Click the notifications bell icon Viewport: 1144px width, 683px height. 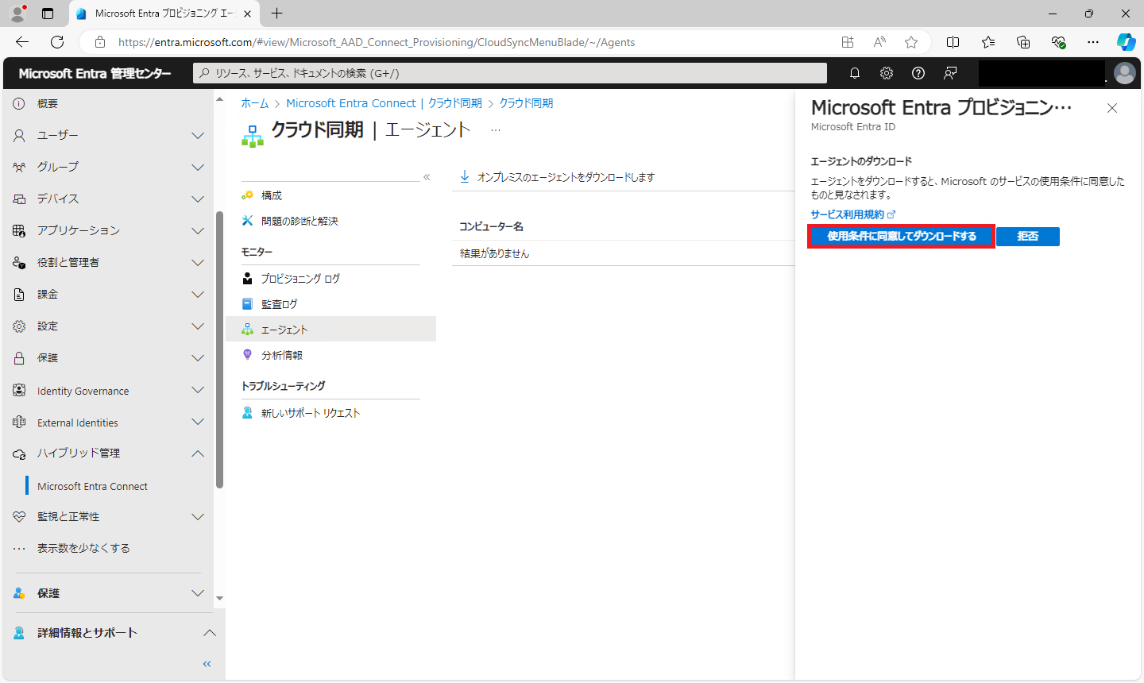pyautogui.click(x=855, y=73)
